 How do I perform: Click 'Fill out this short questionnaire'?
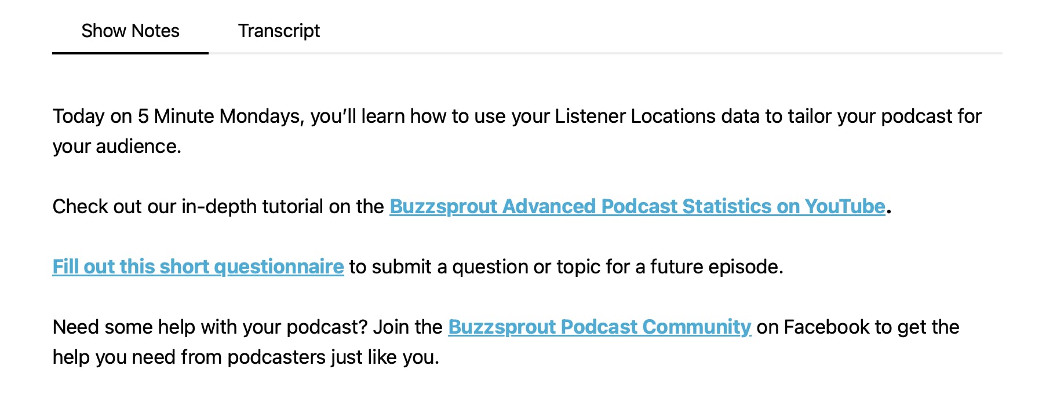pyautogui.click(x=198, y=266)
